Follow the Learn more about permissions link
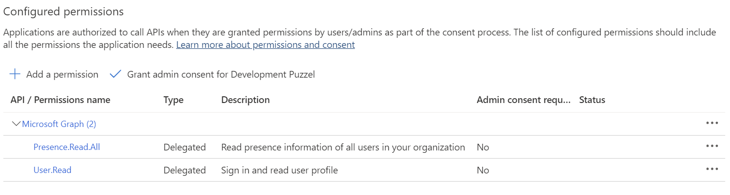Image resolution: width=730 pixels, height=195 pixels. 266,45
